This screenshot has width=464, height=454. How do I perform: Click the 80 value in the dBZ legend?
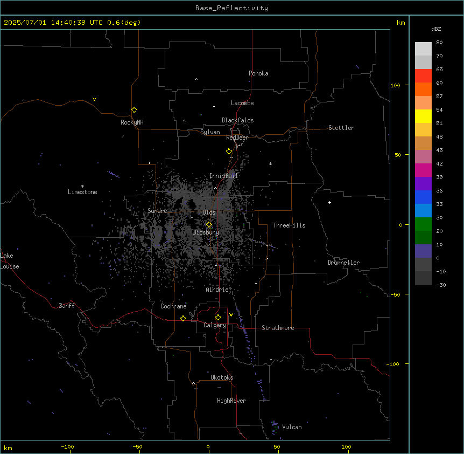[x=439, y=43]
